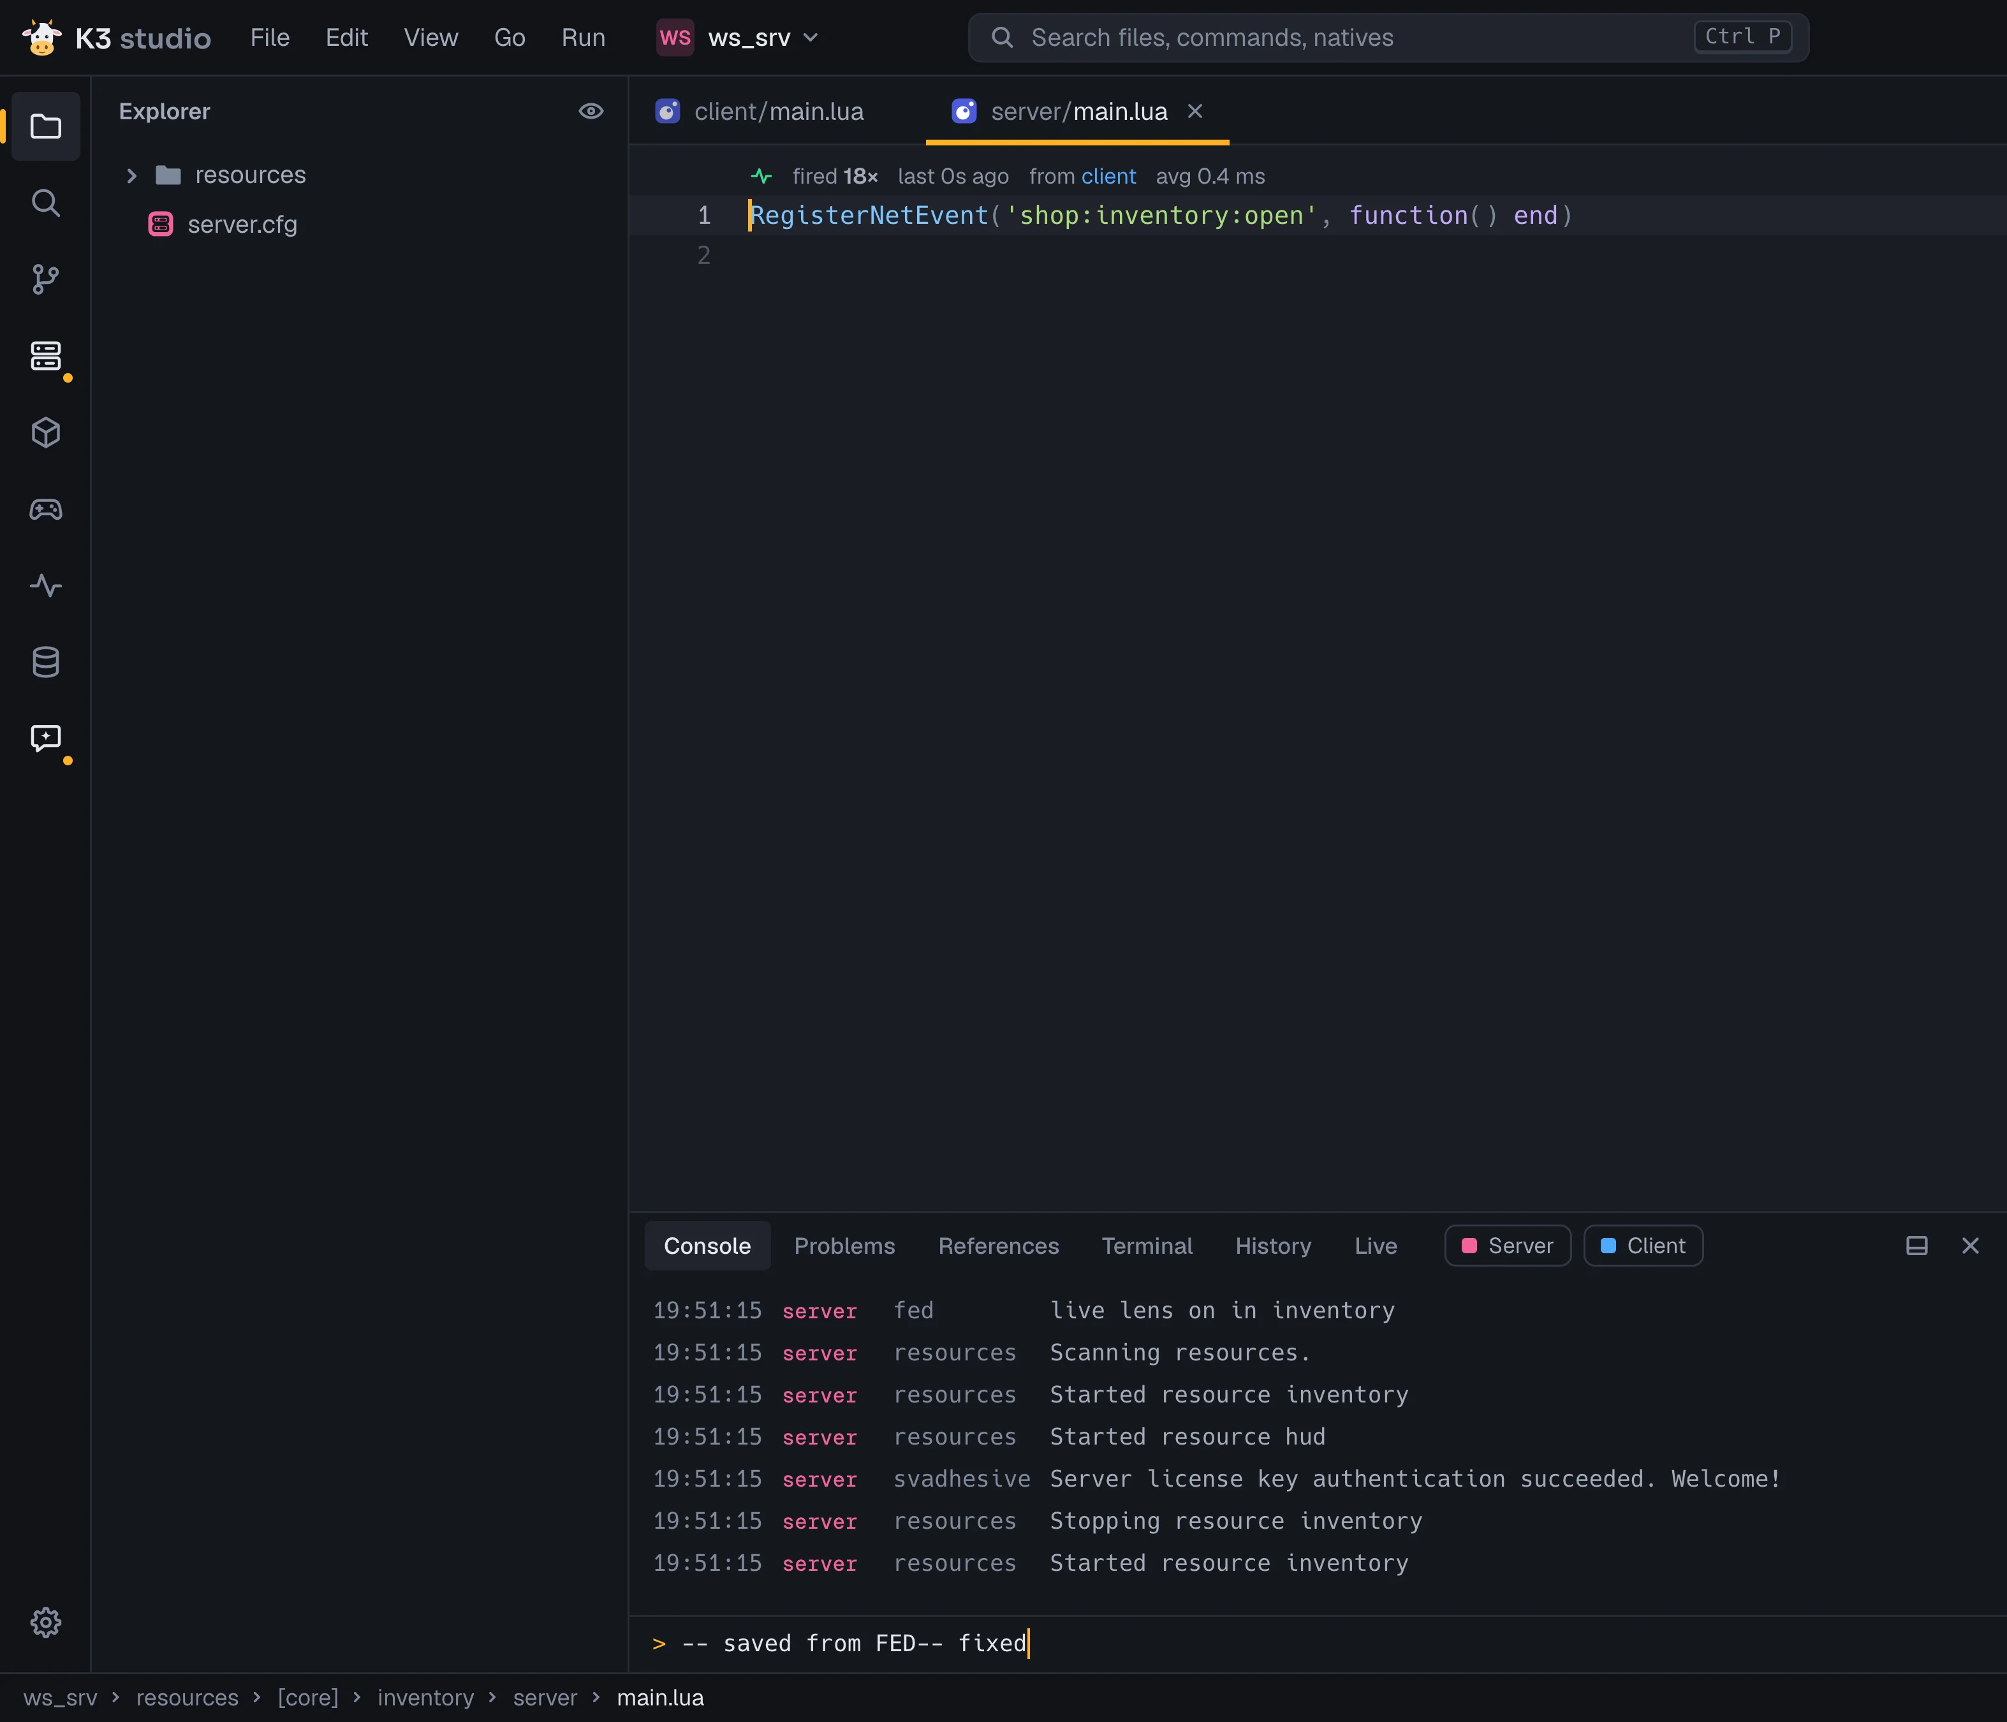Click the K3 studio cow logo
The height and width of the screenshot is (1722, 2007).
pos(41,38)
